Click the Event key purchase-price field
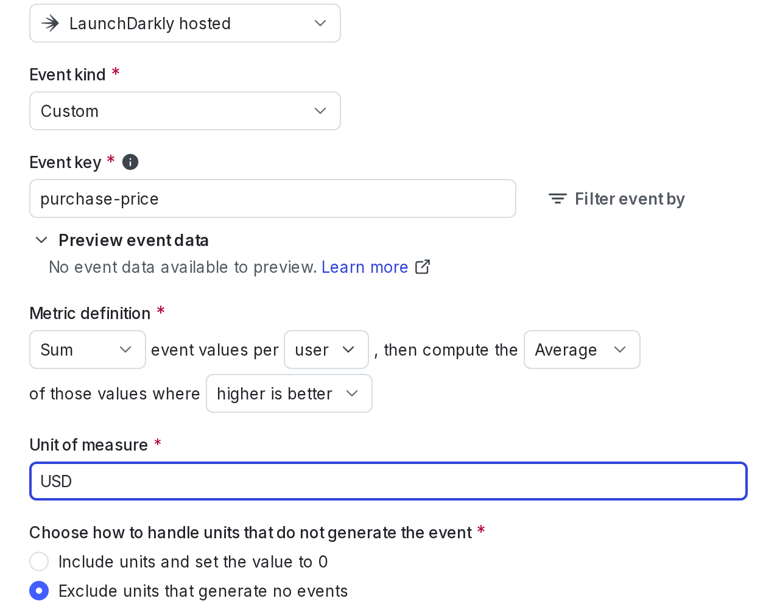 [x=273, y=199]
